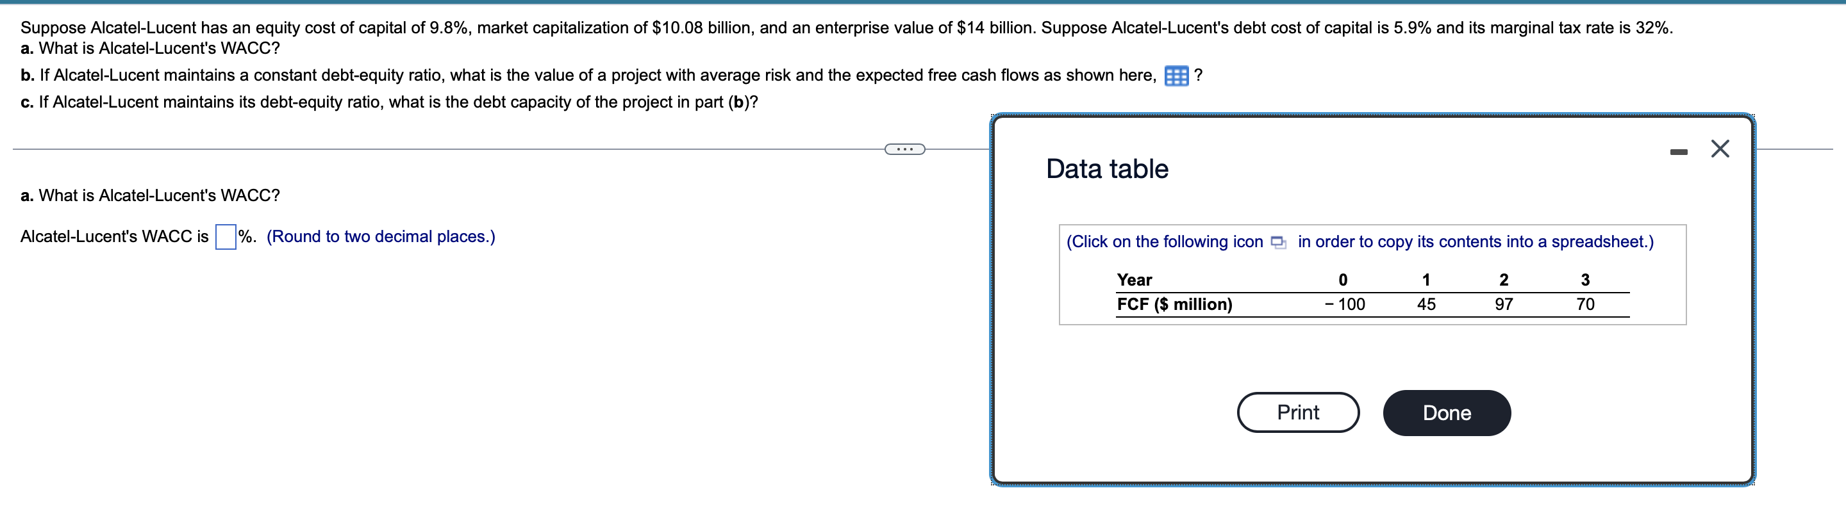Image resolution: width=1846 pixels, height=520 pixels.
Task: Select the FCF value 97 cell
Action: point(1504,304)
